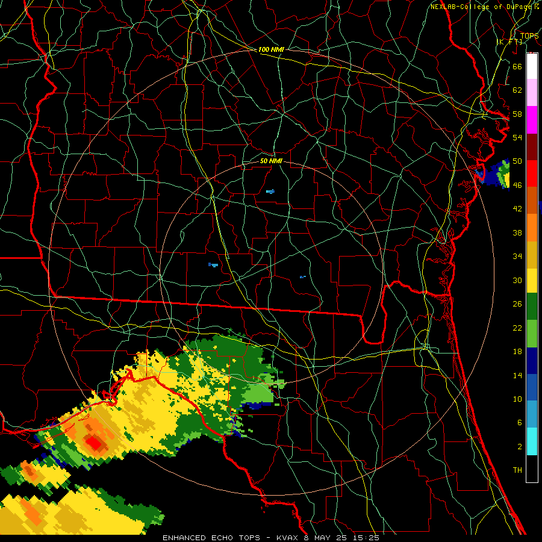Click the dark green legend swatch
The image size is (542, 542).
point(532,307)
